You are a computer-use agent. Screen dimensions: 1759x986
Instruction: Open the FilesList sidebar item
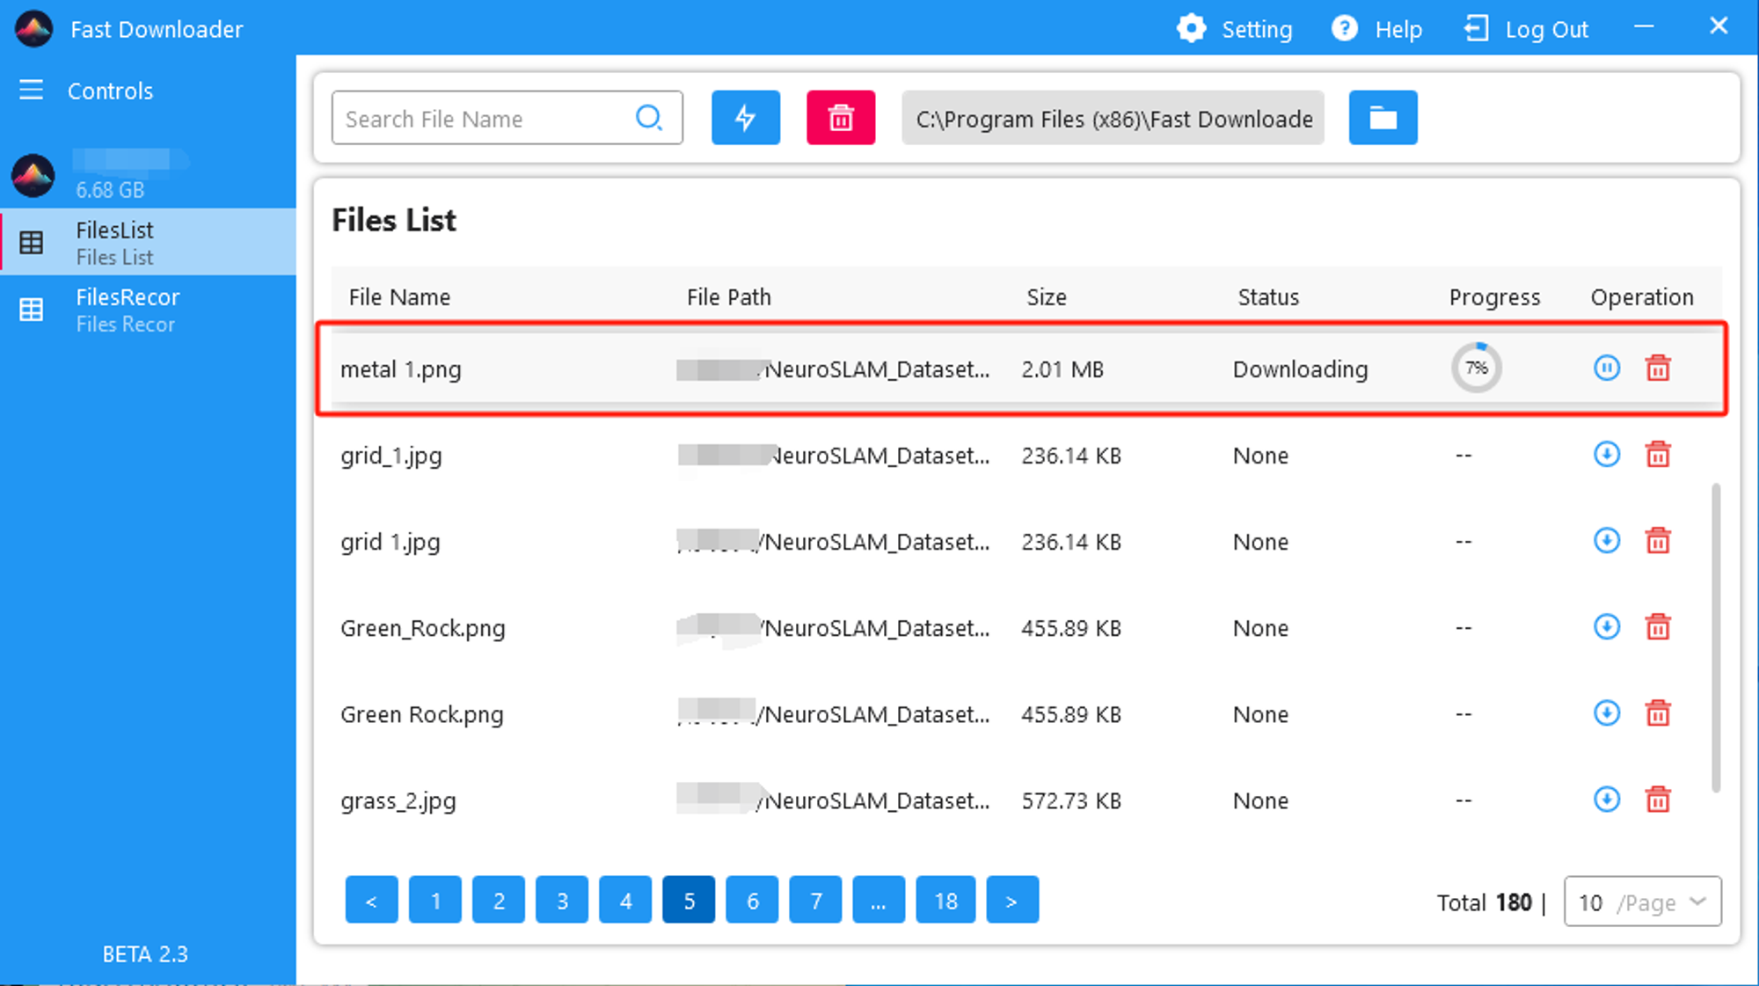click(x=148, y=242)
